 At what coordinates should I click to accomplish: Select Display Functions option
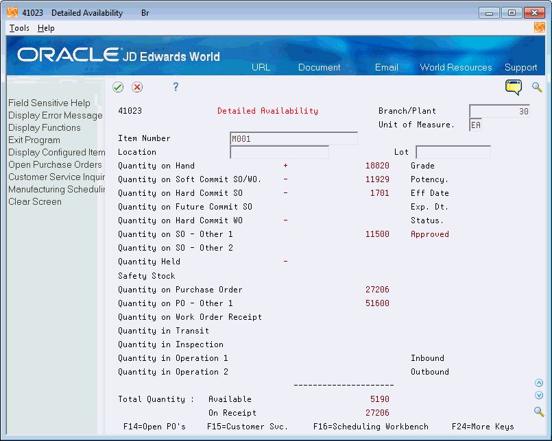point(45,127)
